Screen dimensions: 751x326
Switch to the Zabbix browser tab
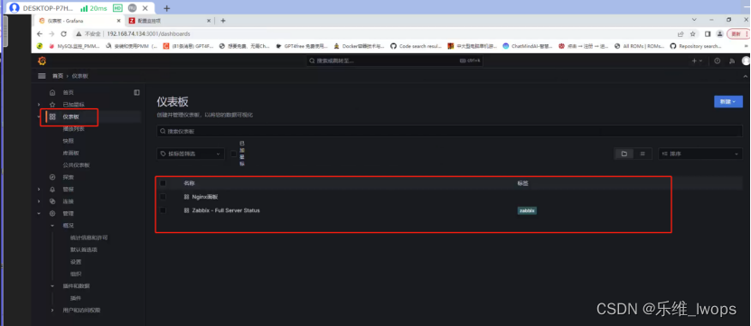(170, 21)
